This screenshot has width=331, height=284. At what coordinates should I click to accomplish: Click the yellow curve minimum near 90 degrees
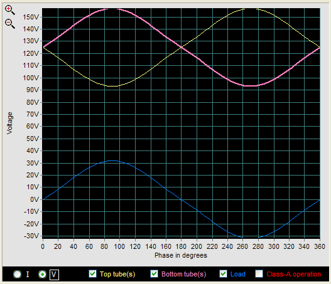coord(113,86)
